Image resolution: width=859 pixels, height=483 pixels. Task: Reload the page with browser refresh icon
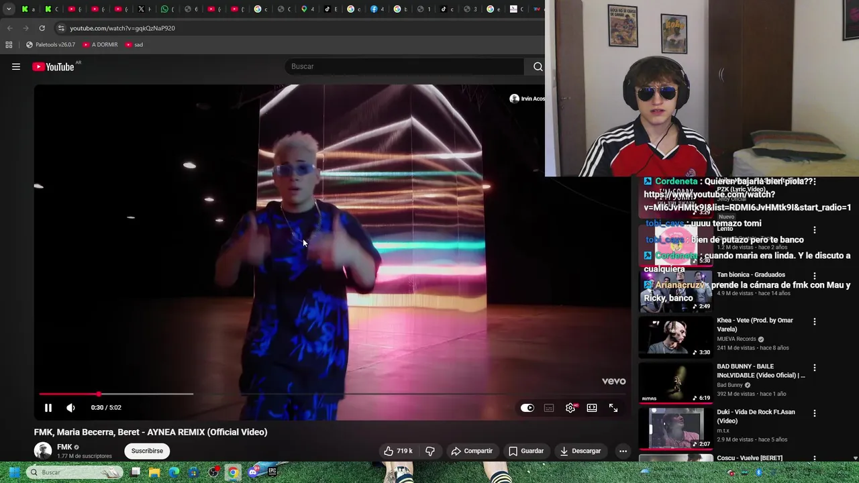tap(42, 28)
